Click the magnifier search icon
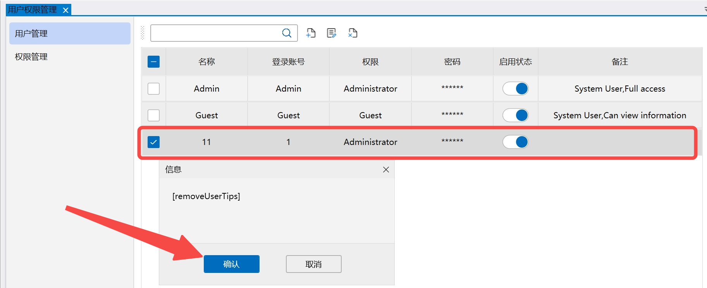Image resolution: width=707 pixels, height=288 pixels. 287,33
